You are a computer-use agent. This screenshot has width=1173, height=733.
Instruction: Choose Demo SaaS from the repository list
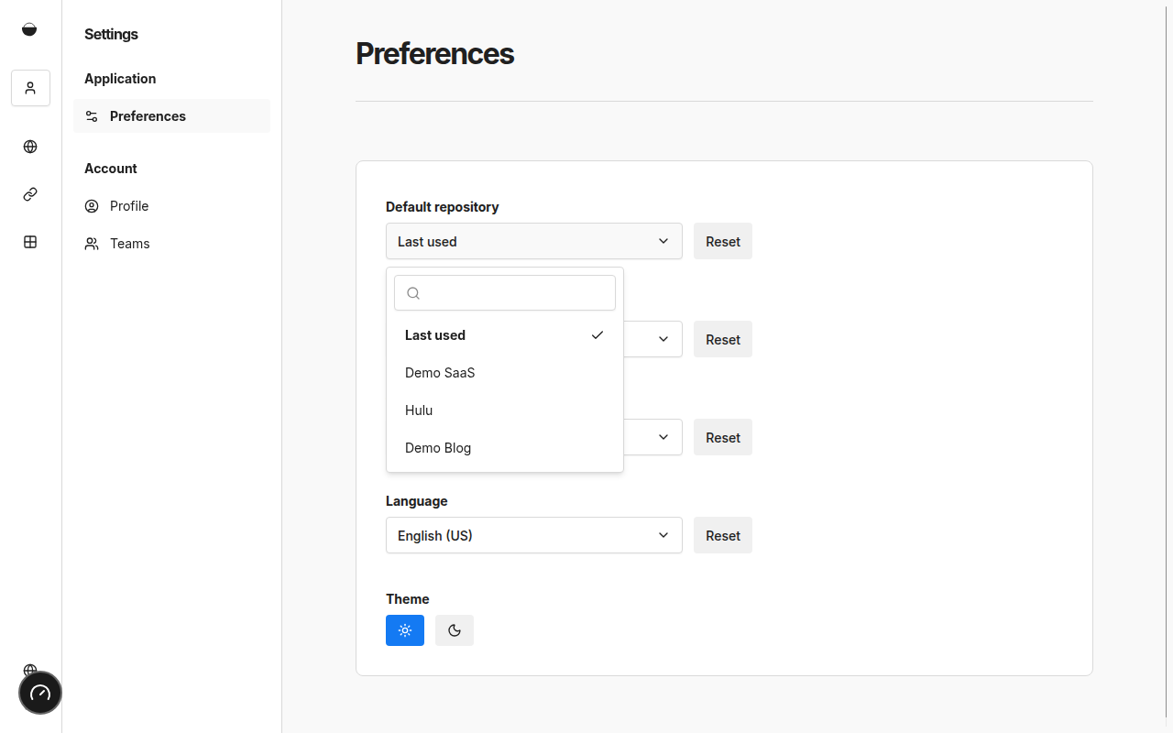point(440,372)
